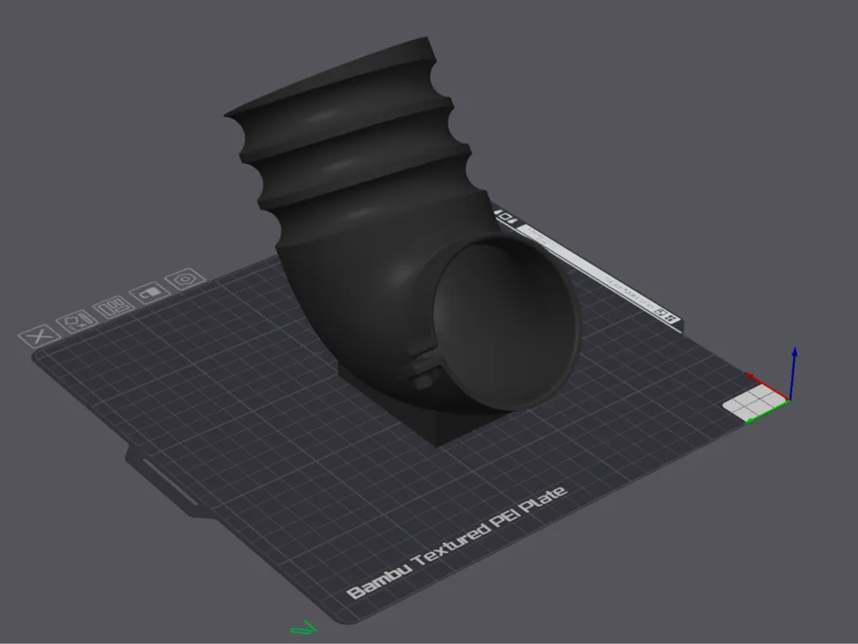Viewport: 858px width, 644px height.
Task: Click the "Bambu Textured PEI Plate" label
Action: click(x=457, y=542)
